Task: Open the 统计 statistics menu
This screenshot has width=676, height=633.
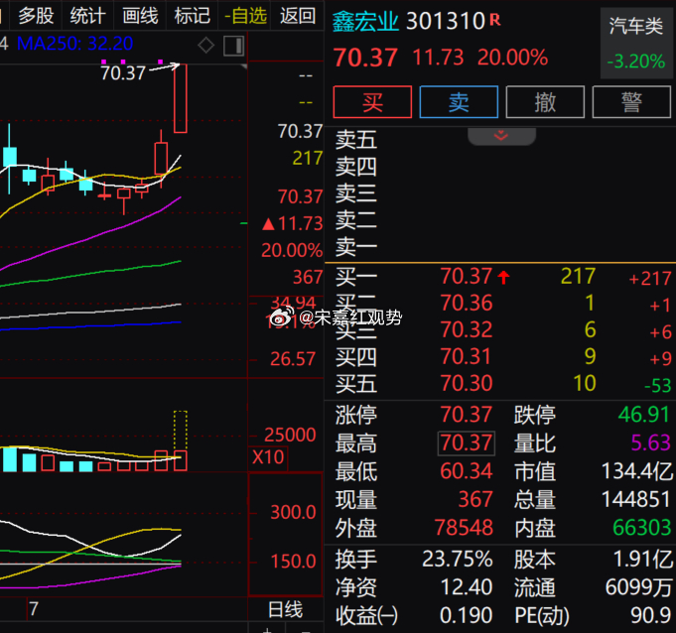Action: [88, 16]
